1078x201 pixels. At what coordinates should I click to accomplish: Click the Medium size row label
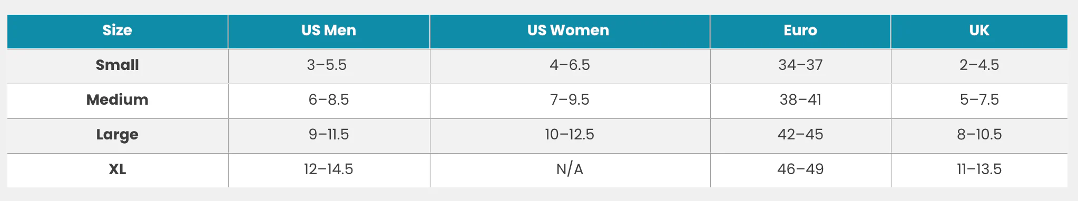117,100
